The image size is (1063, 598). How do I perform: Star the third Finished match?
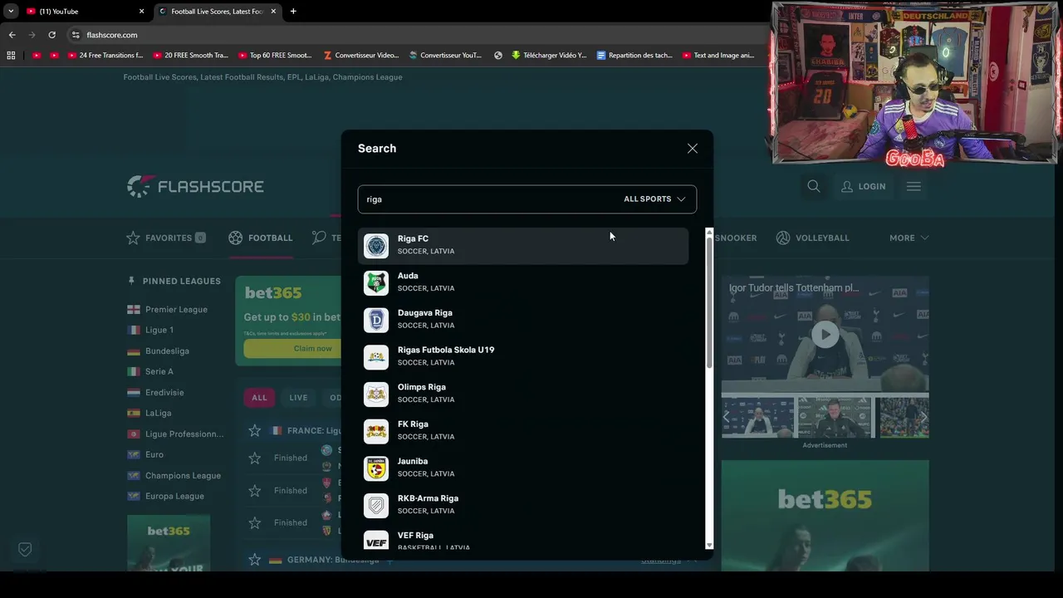(255, 522)
